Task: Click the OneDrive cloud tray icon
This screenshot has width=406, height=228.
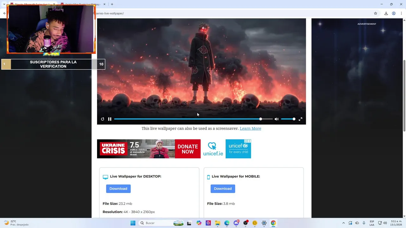Action: pyautogui.click(x=357, y=223)
